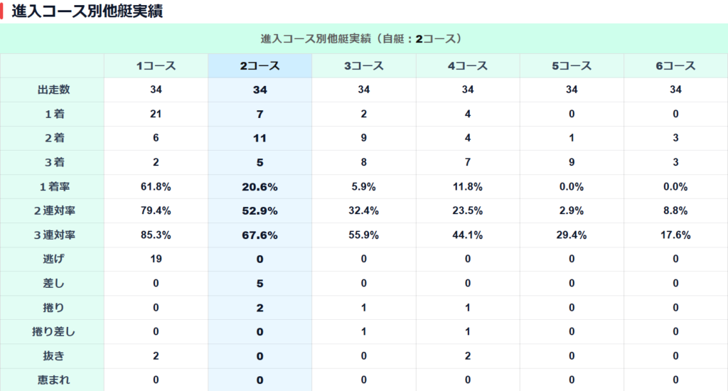Click the 進入コース別他艇実績 section heading
This screenshot has width=728, height=391.
tap(87, 12)
